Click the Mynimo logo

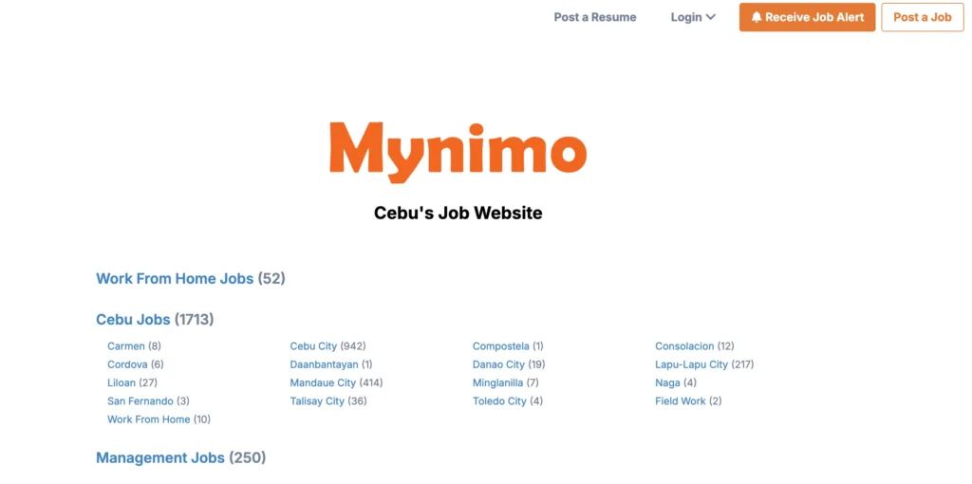(458, 152)
